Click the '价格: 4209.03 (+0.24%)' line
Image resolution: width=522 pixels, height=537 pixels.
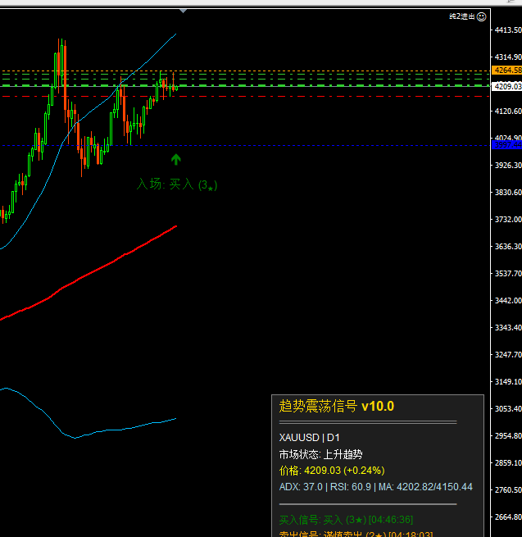click(x=332, y=471)
